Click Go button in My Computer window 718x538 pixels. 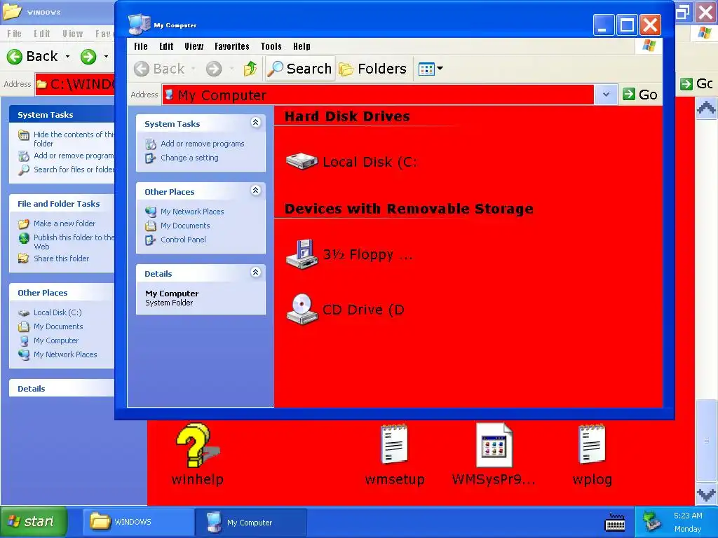[640, 95]
